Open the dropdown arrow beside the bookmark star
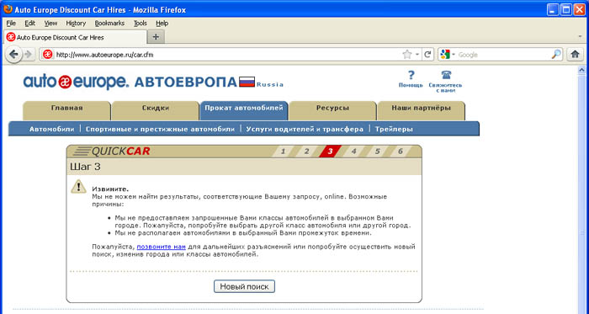Image resolution: width=589 pixels, height=314 pixels. 417,55
